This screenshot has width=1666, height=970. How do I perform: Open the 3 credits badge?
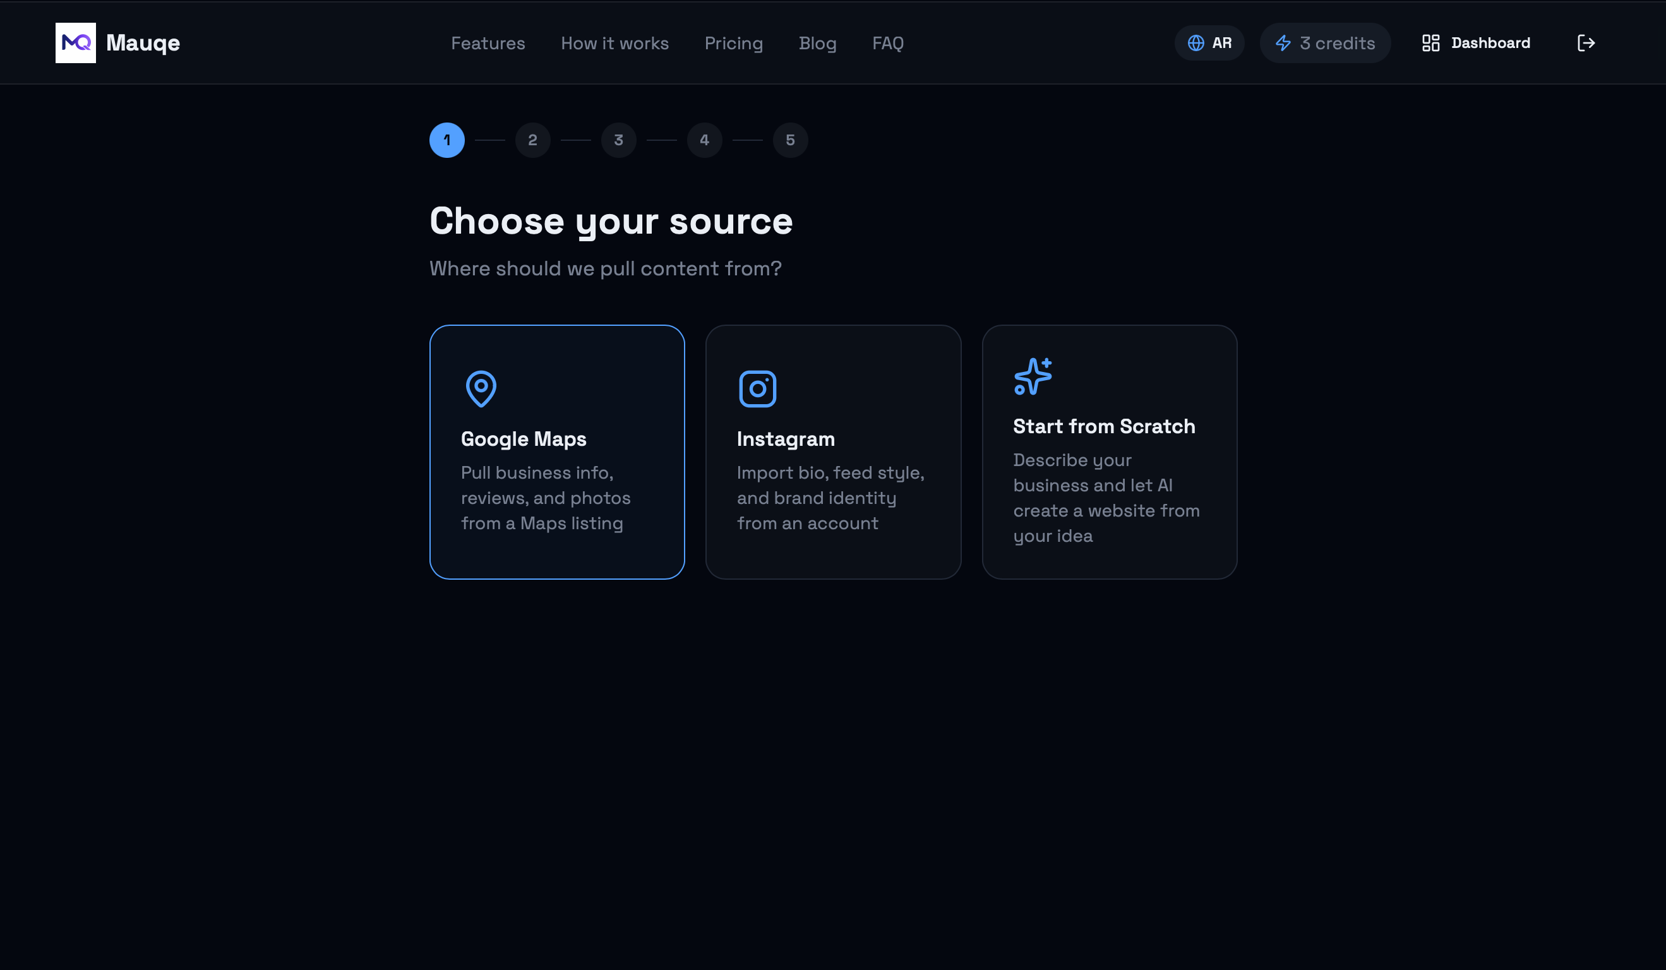[x=1325, y=43]
